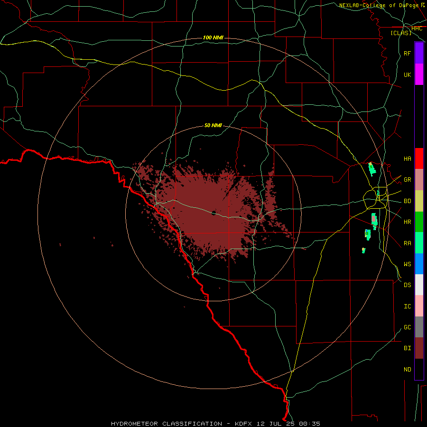Click the RF purple legend swatch
The width and height of the screenshot is (427, 427).
coord(419,53)
